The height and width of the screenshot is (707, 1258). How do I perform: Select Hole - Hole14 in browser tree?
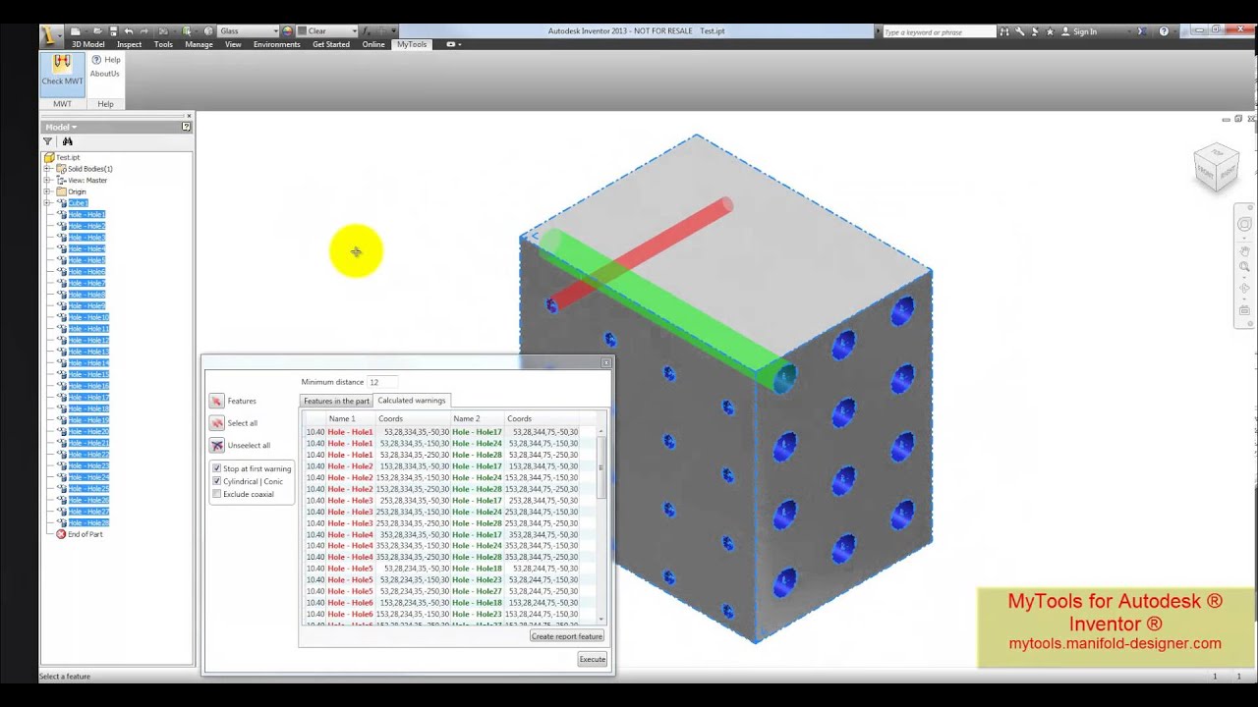tap(88, 362)
